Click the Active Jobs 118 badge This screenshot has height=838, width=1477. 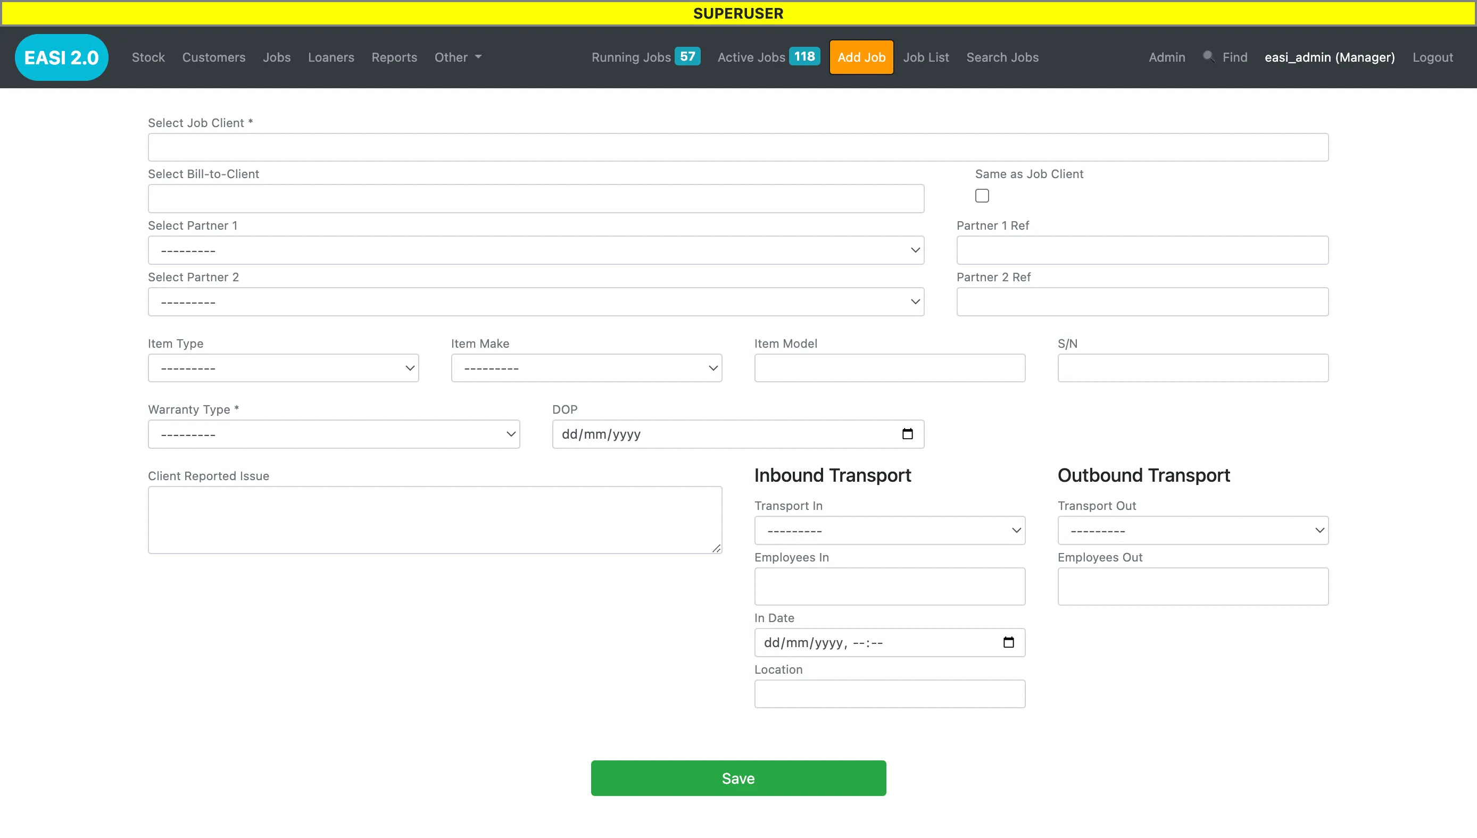click(804, 56)
